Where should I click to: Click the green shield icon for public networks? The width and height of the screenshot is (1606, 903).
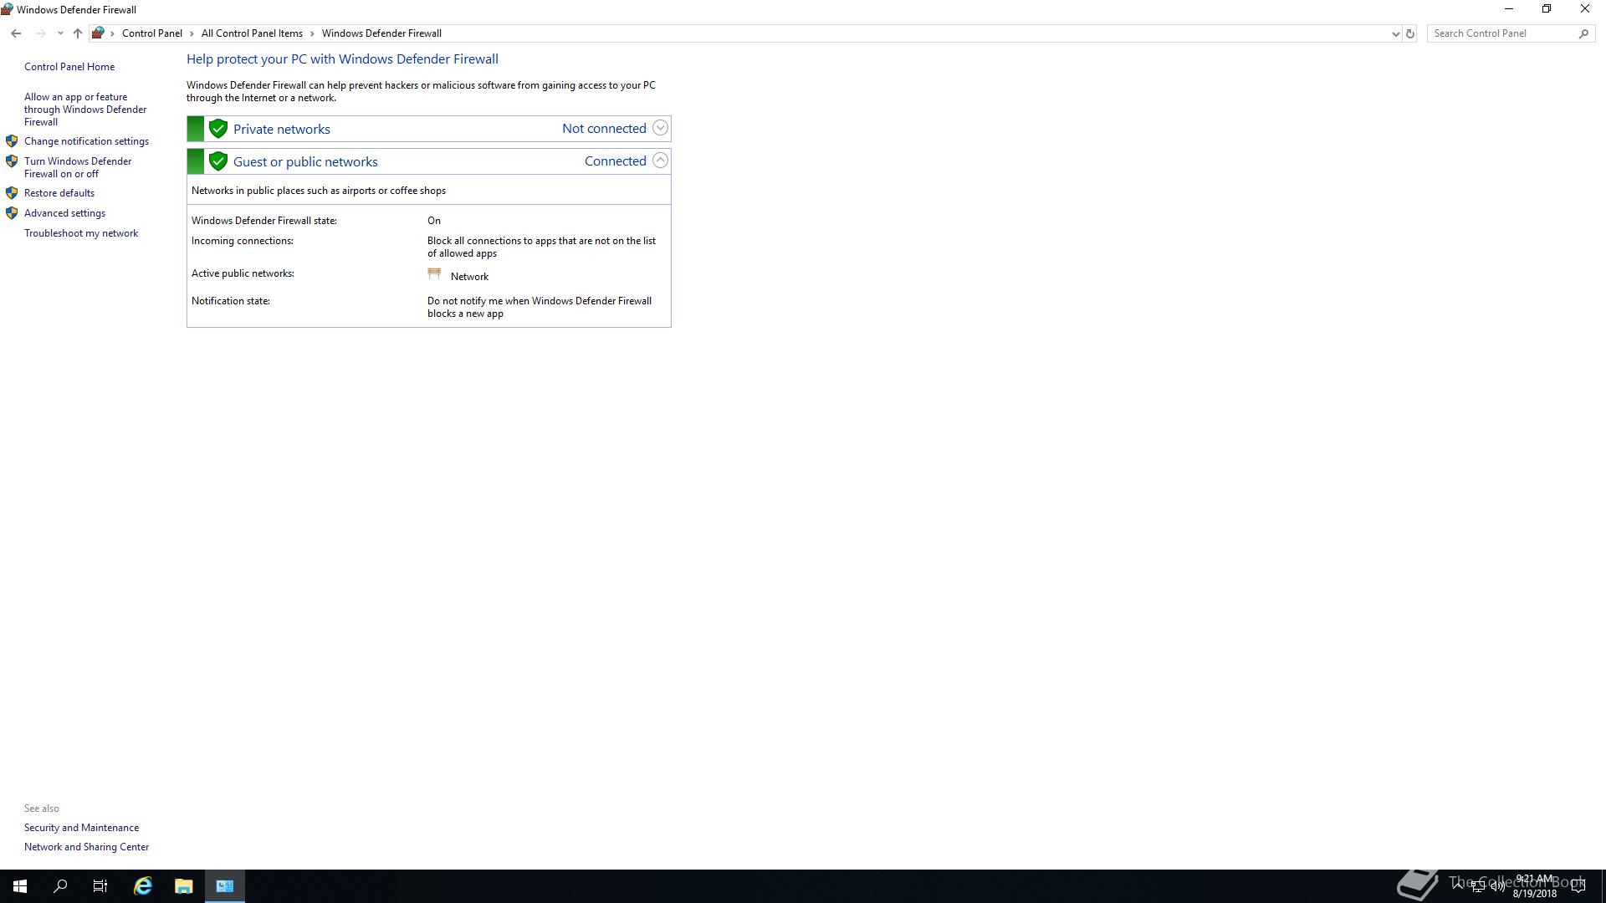pyautogui.click(x=218, y=161)
